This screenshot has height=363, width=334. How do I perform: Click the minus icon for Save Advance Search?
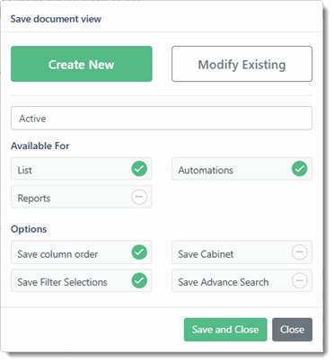[x=299, y=280]
